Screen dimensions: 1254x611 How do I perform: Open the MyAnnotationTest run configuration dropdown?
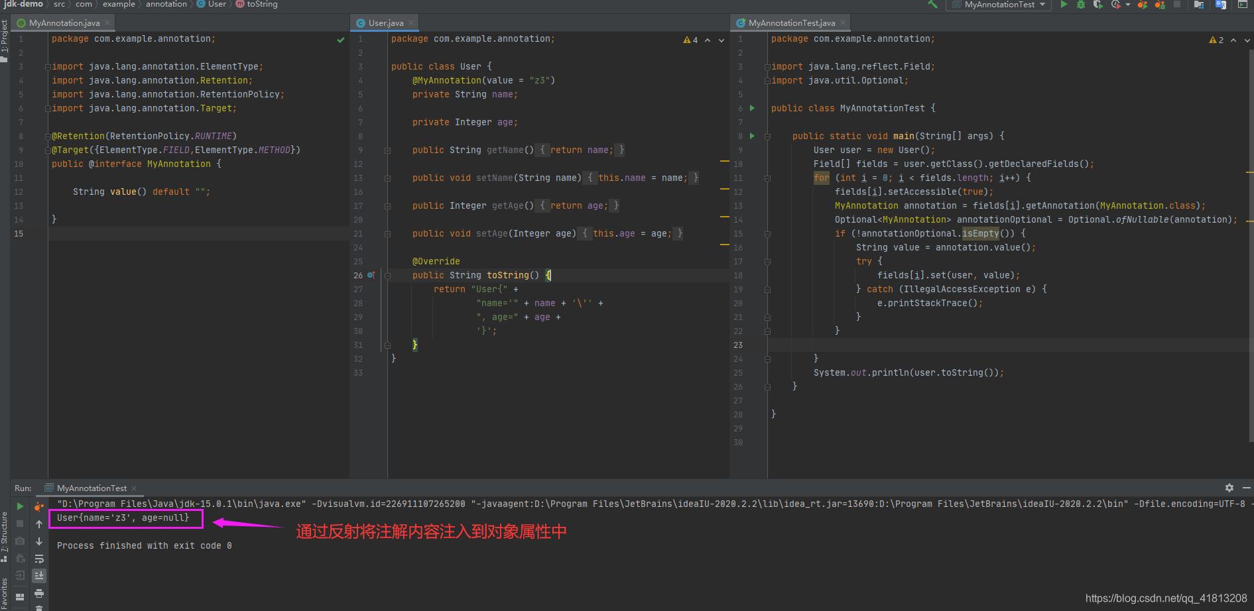[x=999, y=5]
